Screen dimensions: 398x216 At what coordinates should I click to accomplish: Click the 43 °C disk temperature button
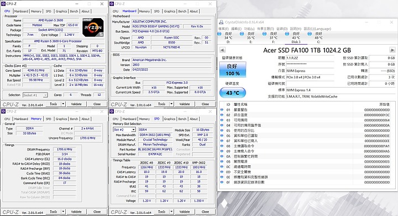(x=233, y=93)
